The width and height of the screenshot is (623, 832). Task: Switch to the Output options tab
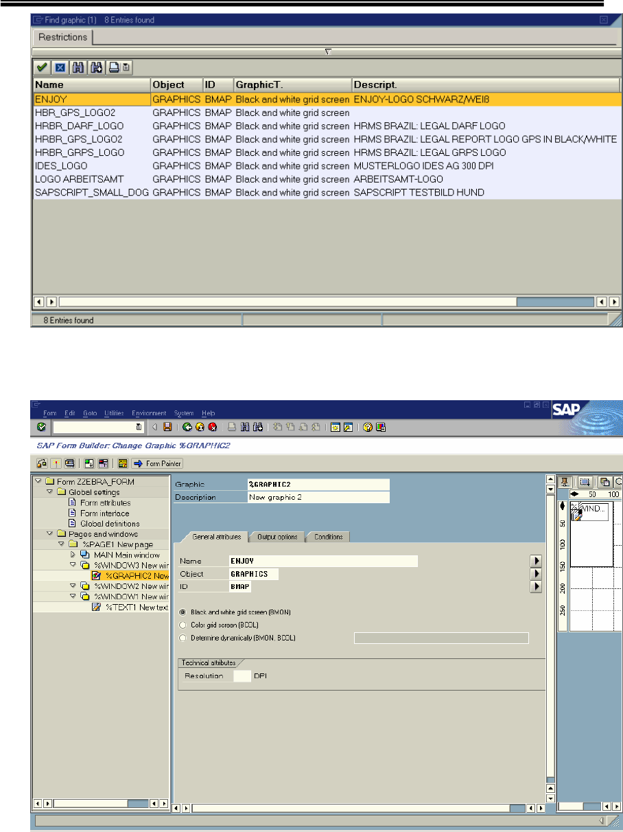point(277,537)
